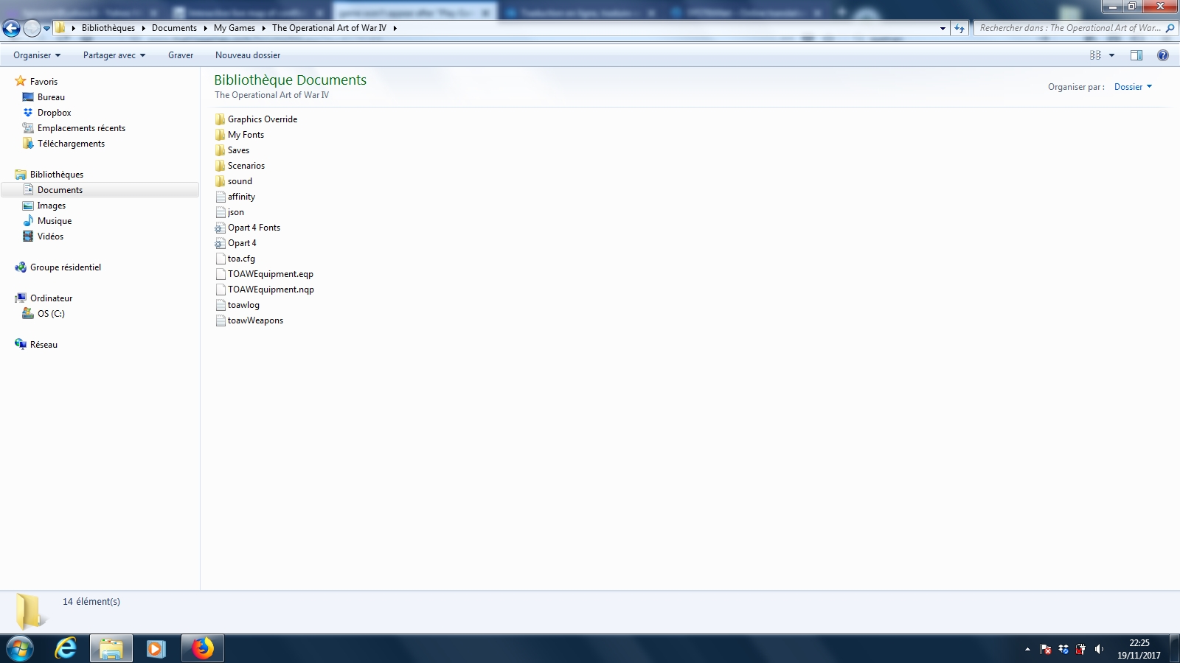Expand arrow after The Operational Art of War IV
Viewport: 1180px width, 663px height.
pos(395,28)
